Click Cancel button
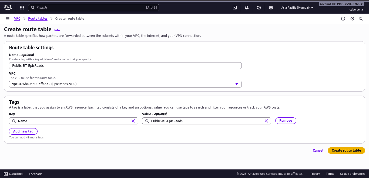Image resolution: width=369 pixels, height=178 pixels. [318, 151]
